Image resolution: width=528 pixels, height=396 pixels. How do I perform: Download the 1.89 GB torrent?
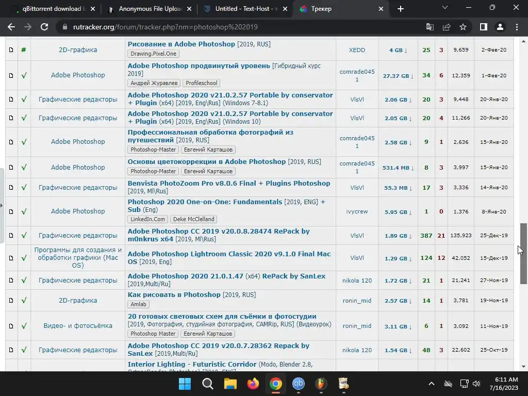tap(398, 236)
